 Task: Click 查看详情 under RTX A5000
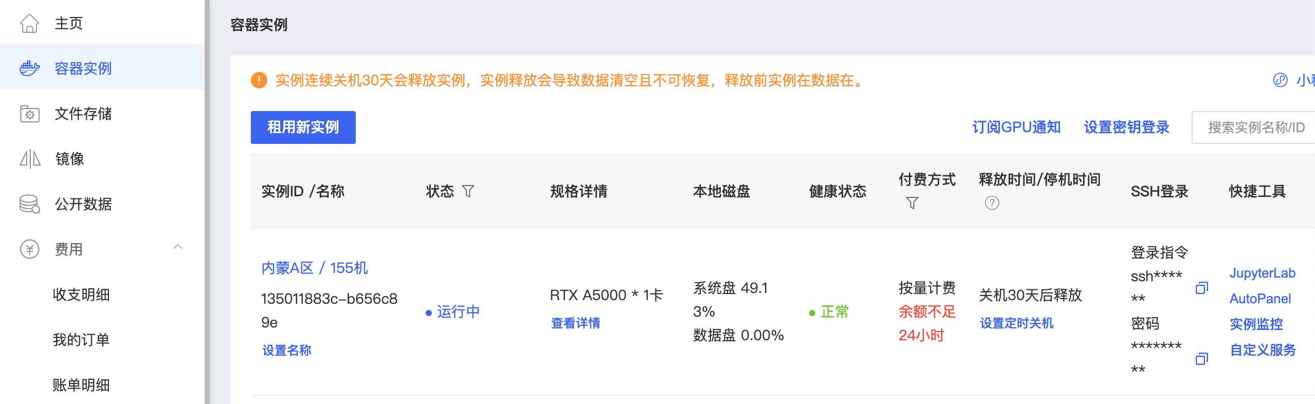(576, 323)
